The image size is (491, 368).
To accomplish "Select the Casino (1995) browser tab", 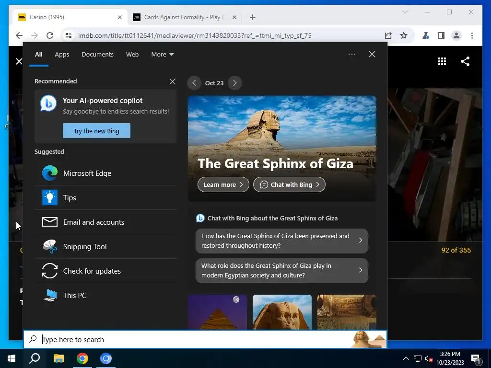I will [70, 17].
